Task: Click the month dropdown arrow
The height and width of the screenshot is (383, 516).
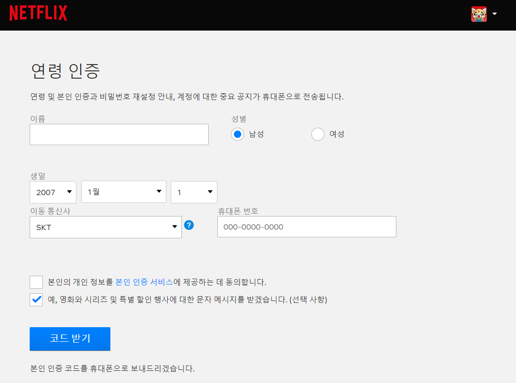Action: [x=159, y=192]
